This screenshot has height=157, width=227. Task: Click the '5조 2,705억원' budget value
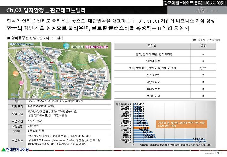(36, 131)
